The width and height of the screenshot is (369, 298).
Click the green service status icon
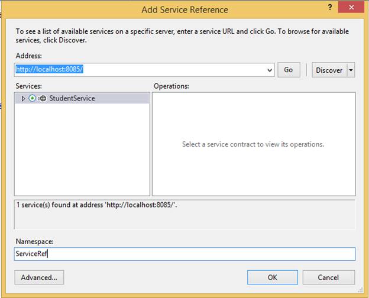point(32,99)
